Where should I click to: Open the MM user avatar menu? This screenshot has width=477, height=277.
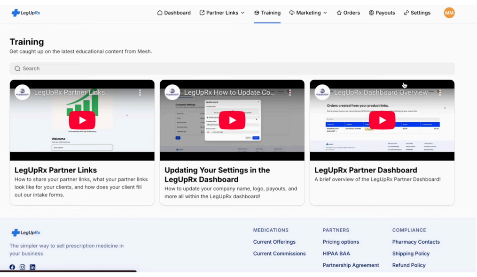pos(449,13)
